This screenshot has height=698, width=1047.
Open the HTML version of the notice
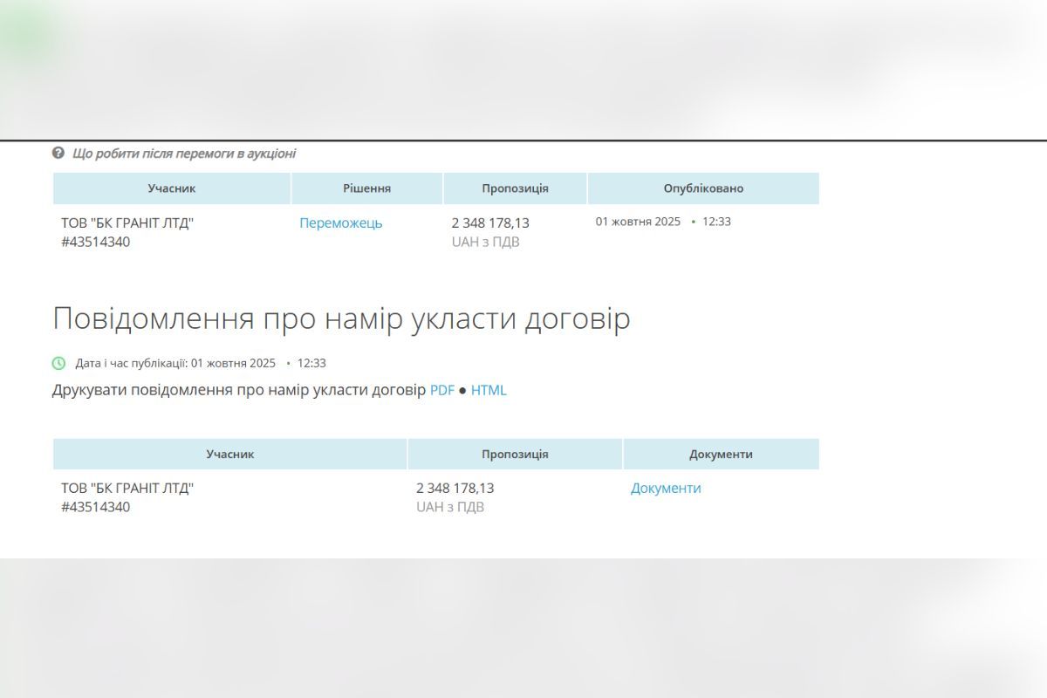(x=489, y=390)
